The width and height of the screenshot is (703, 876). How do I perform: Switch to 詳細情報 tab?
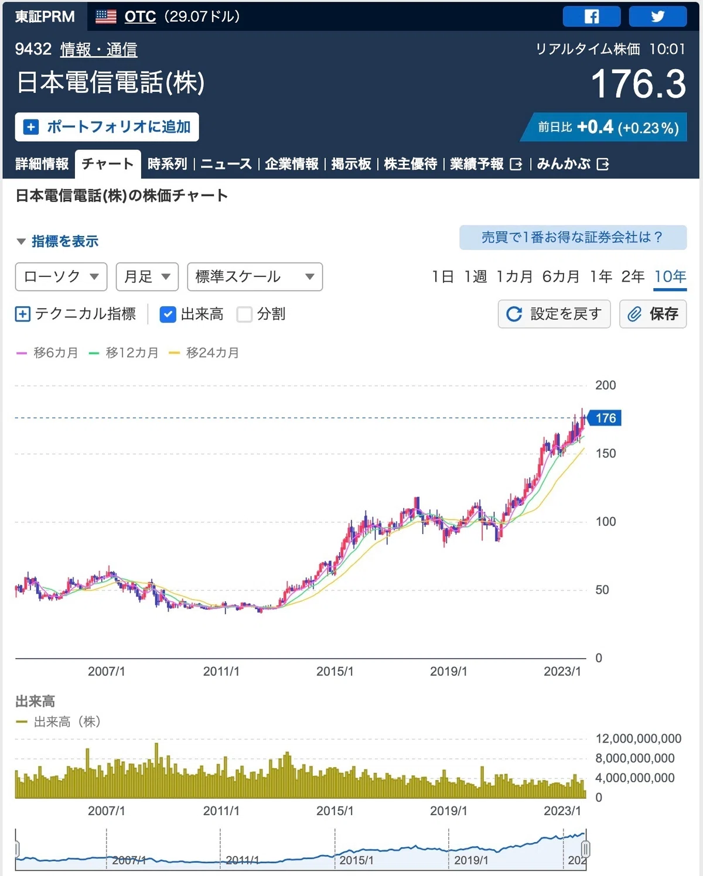coord(42,164)
